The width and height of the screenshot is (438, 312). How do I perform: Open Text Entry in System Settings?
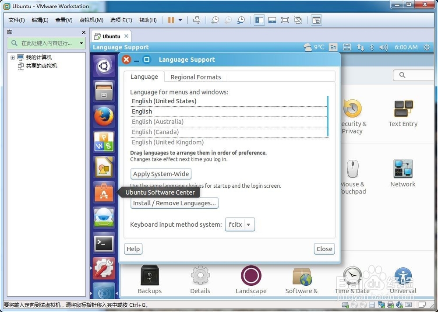pos(403,114)
